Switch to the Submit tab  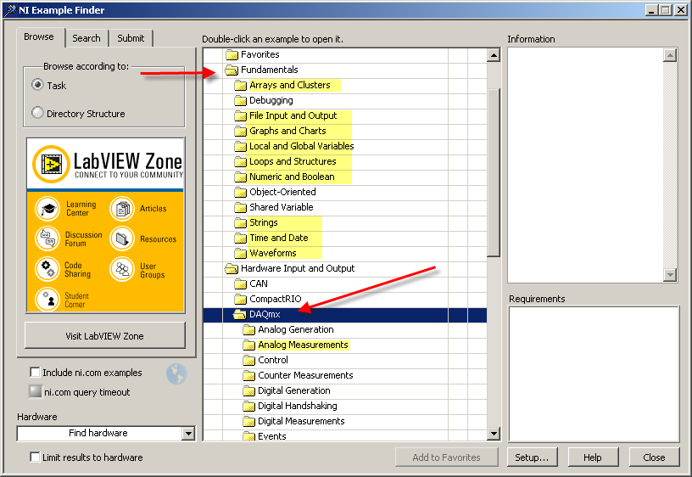click(131, 38)
